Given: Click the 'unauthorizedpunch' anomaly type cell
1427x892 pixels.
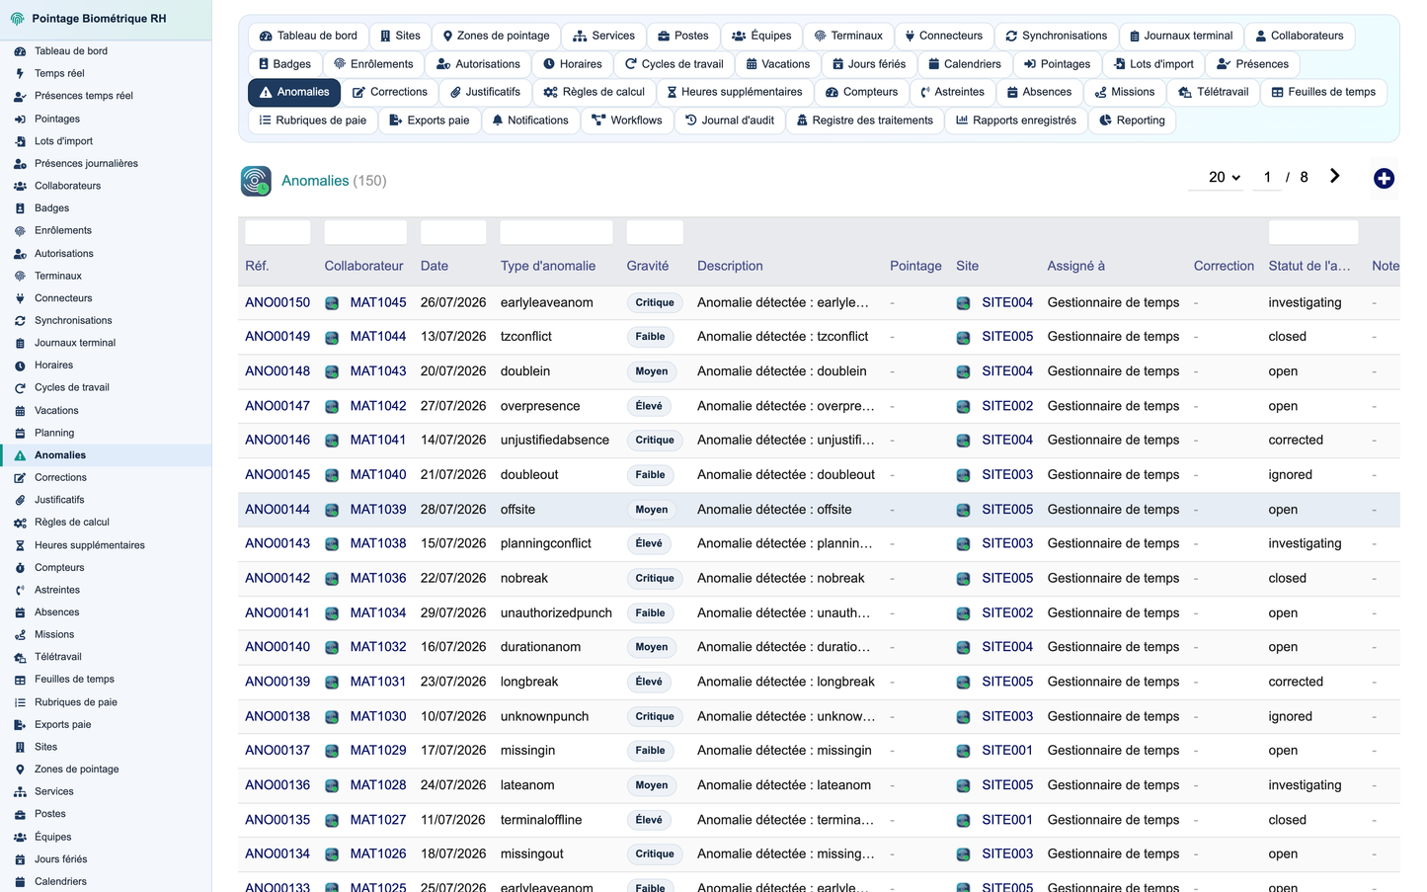Looking at the screenshot, I should [x=556, y=612].
